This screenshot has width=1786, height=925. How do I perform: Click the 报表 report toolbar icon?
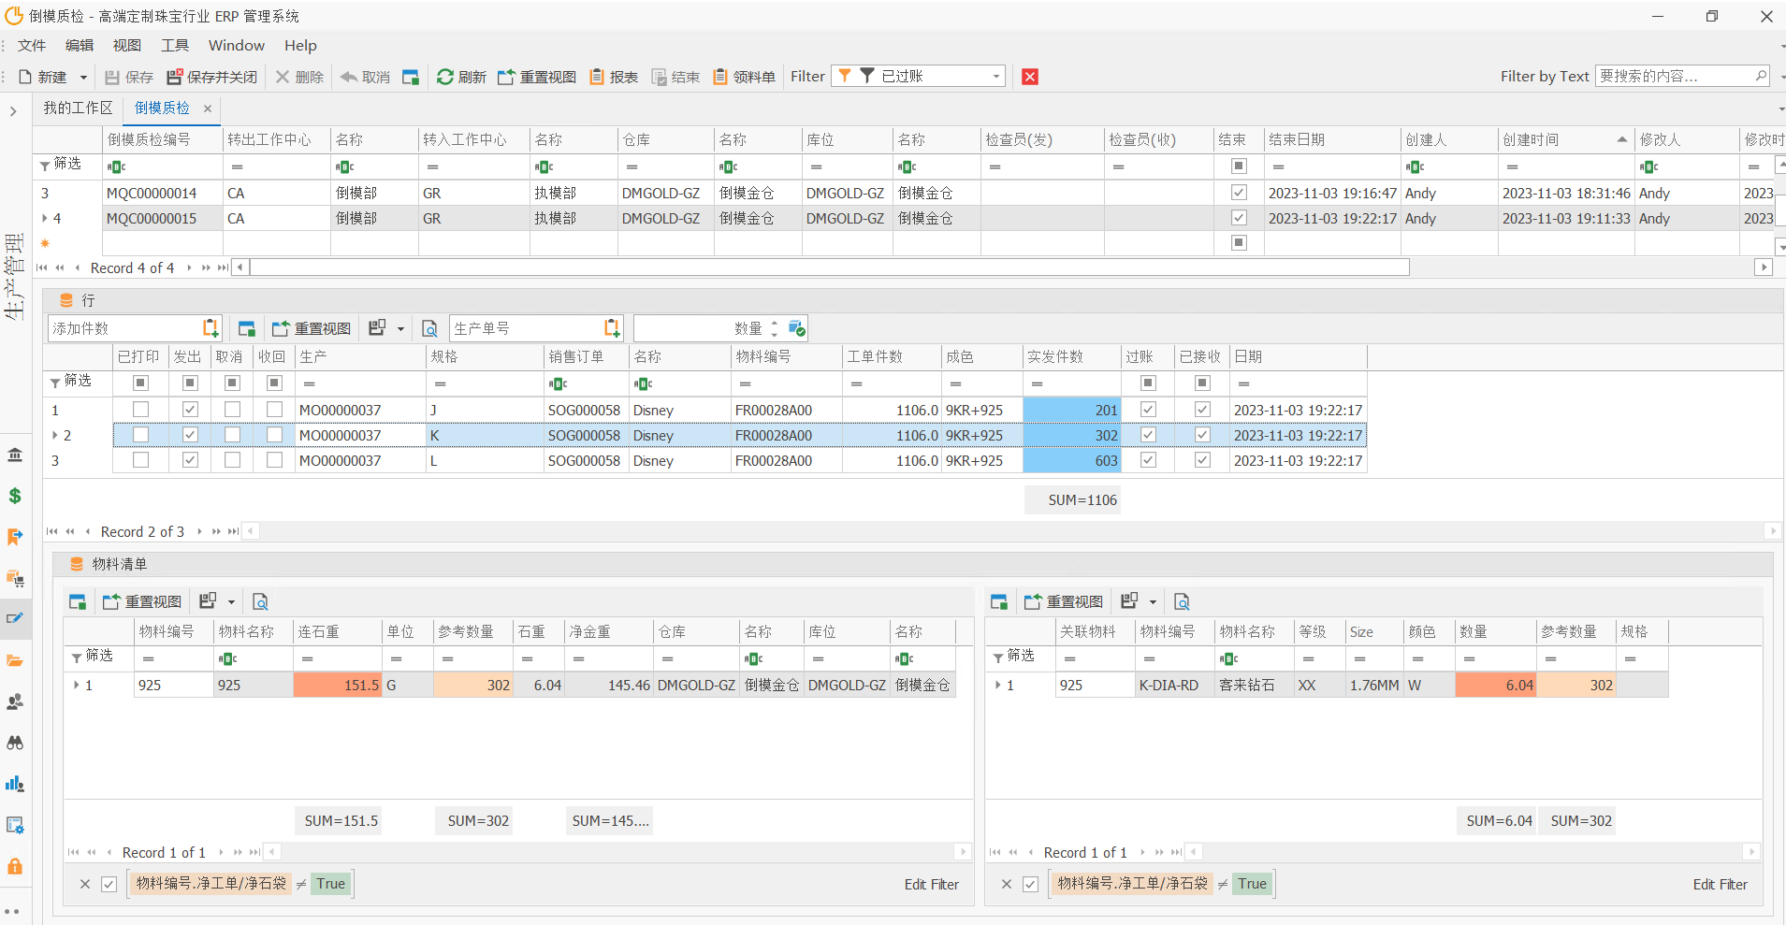click(x=597, y=77)
